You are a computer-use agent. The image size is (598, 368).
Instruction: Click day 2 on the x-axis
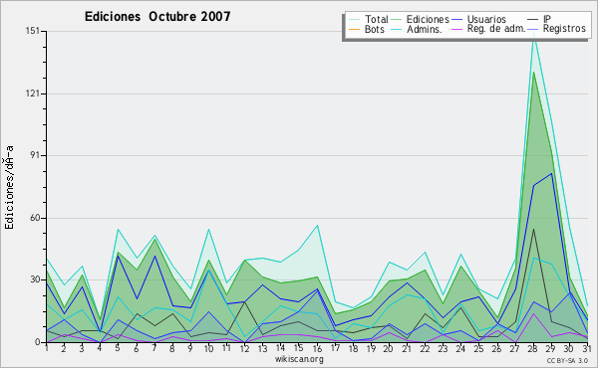(x=64, y=348)
